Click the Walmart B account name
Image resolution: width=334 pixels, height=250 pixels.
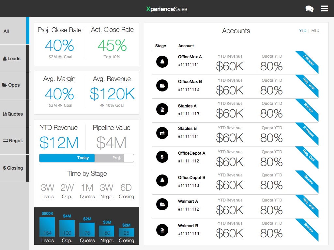coord(188,226)
